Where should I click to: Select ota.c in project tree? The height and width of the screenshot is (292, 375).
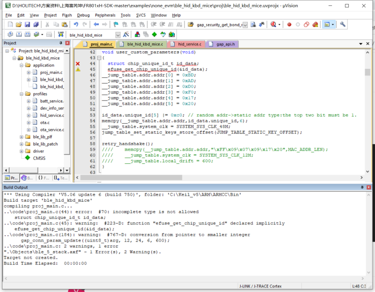[45, 122]
